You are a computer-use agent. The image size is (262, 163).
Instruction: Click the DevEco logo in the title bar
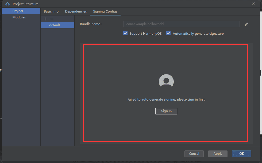(x=7, y=4)
